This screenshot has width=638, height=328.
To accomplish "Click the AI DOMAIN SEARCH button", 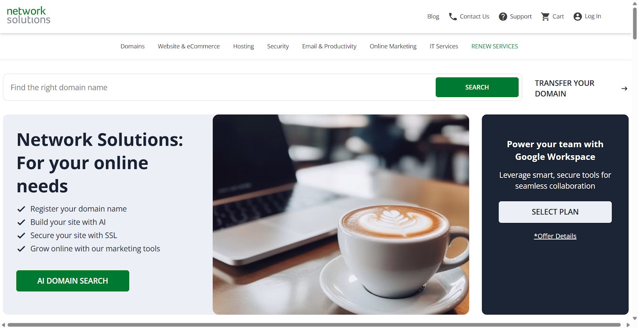I will (73, 281).
